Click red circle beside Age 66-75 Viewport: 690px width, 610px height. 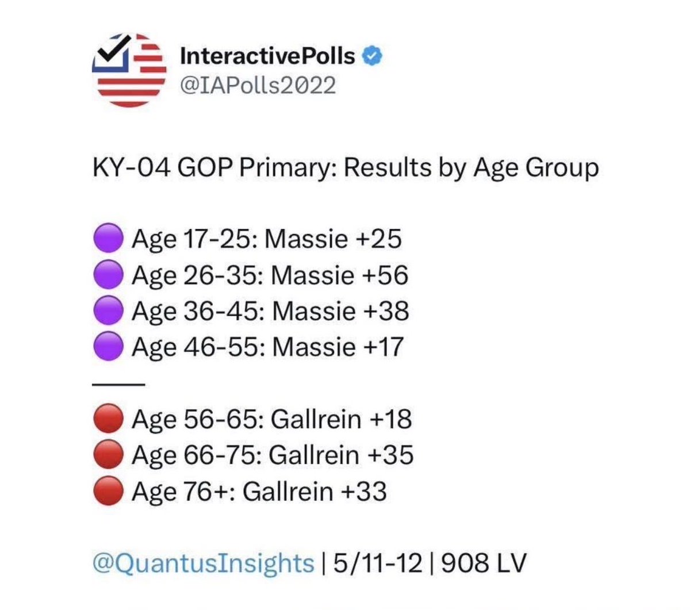(x=108, y=455)
